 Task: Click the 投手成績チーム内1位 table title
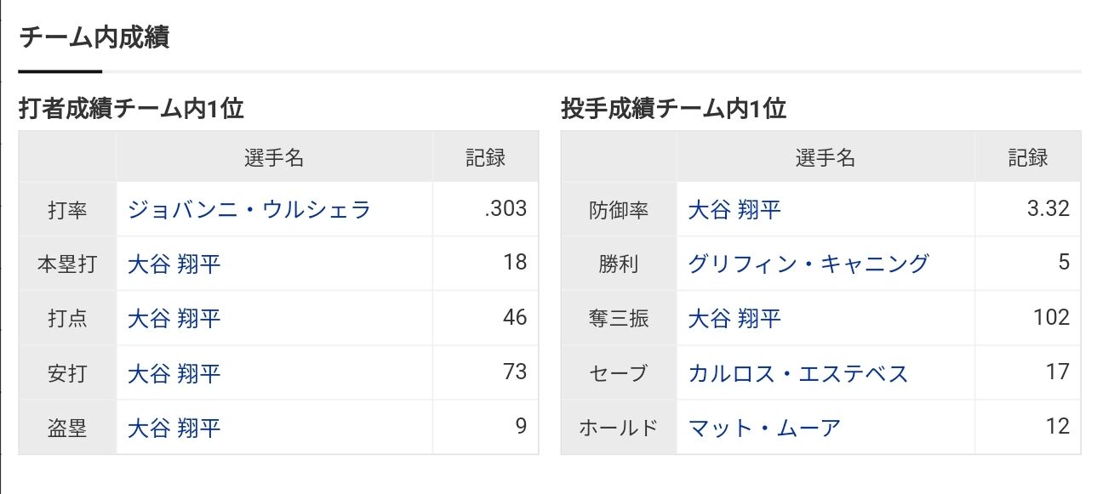coord(674,109)
